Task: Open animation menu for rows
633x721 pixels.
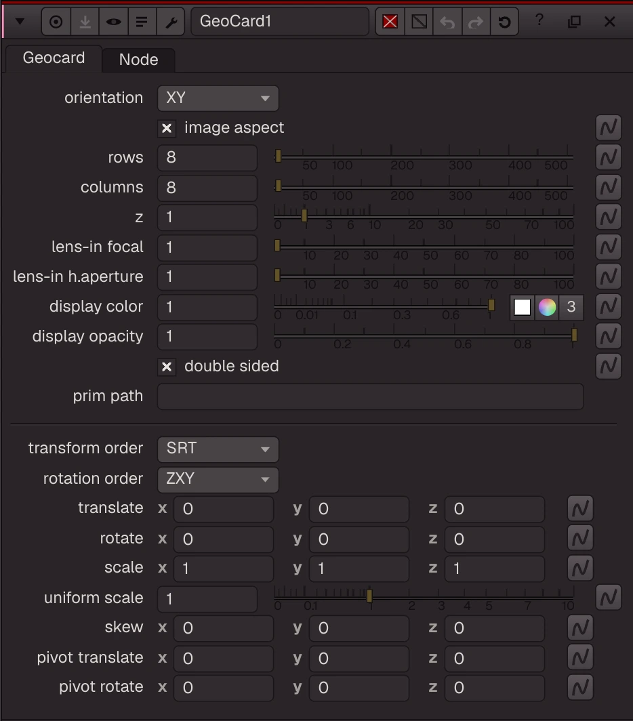Action: (x=609, y=157)
